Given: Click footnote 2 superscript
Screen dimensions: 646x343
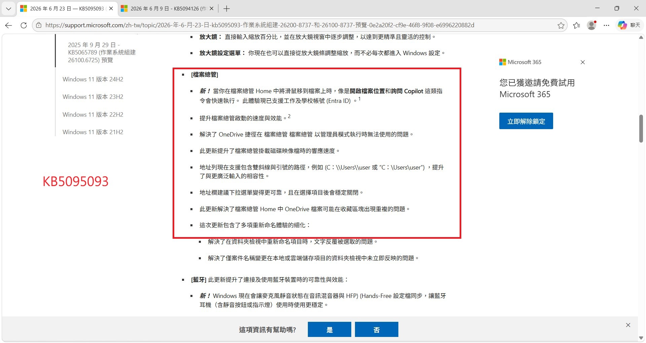Looking at the screenshot, I should pos(289,116).
